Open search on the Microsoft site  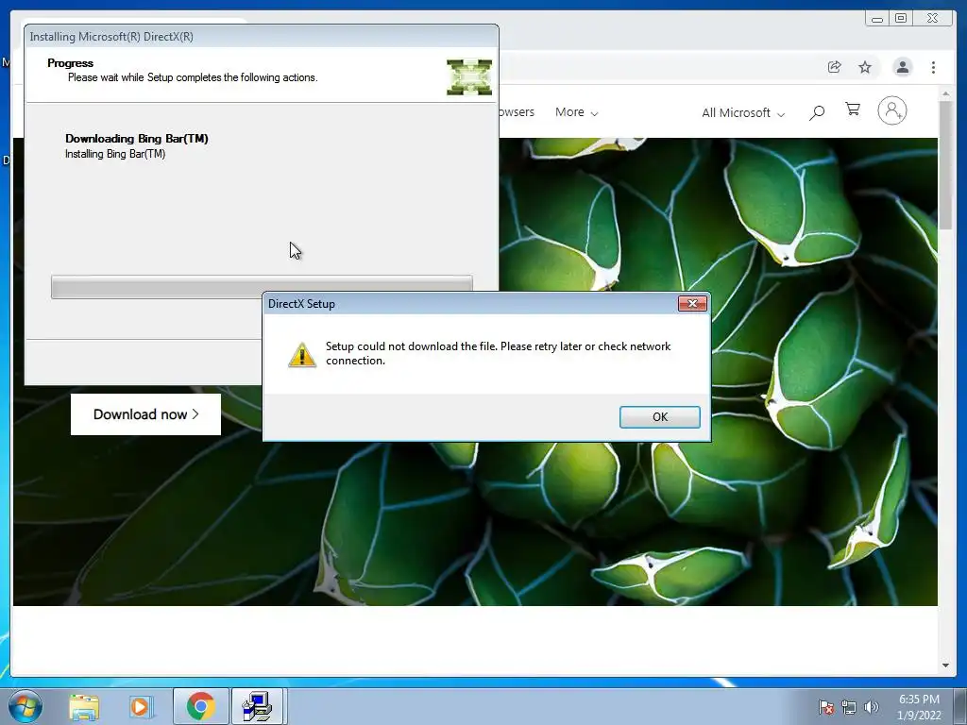click(817, 112)
